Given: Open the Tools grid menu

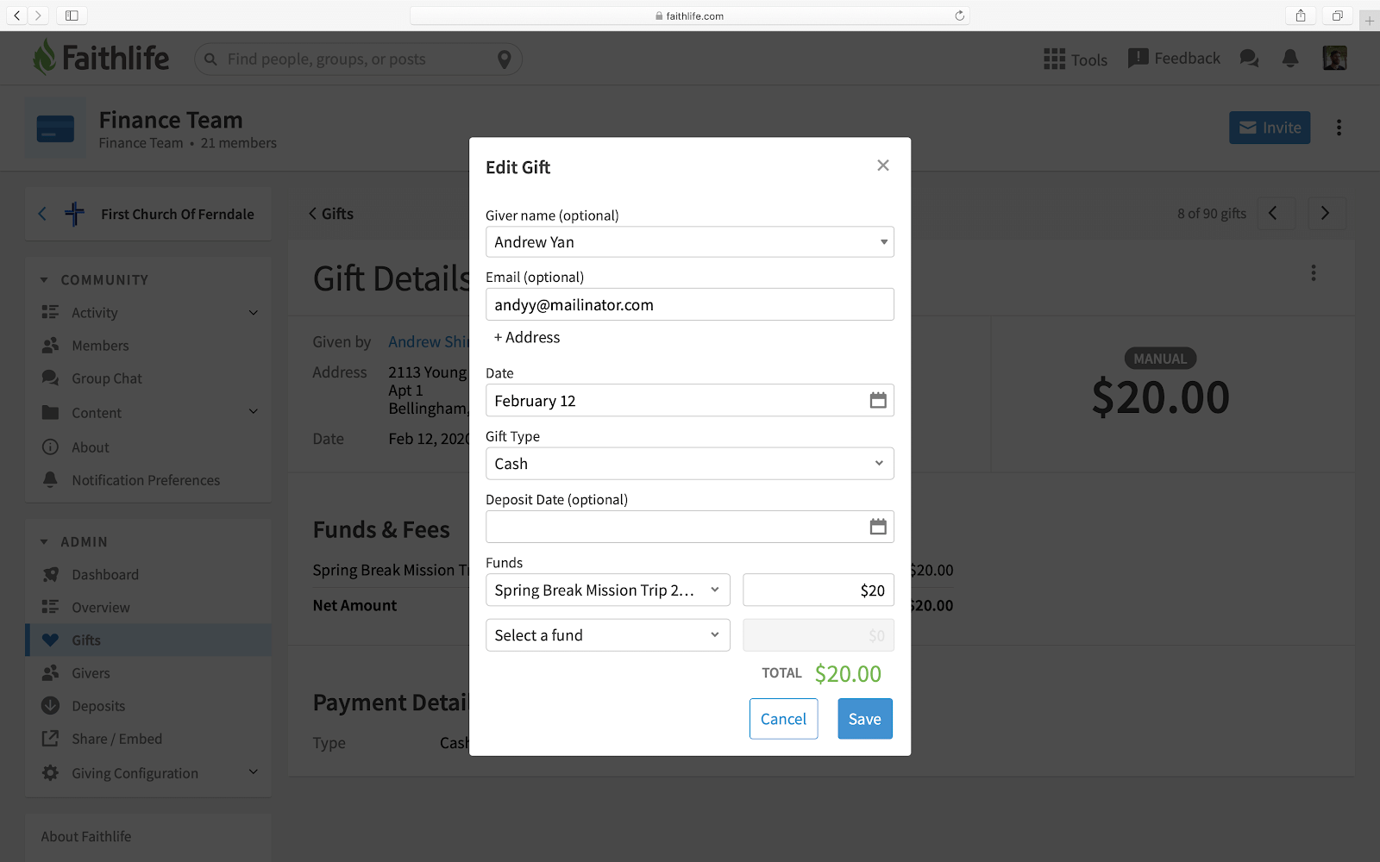Looking at the screenshot, I should coord(1076,59).
